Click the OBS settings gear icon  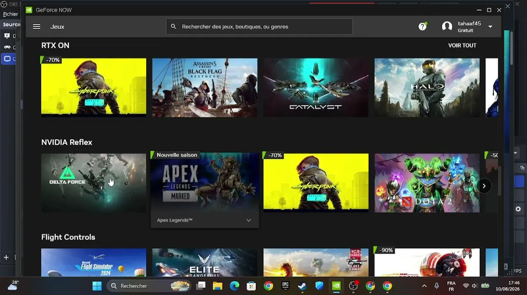518,209
